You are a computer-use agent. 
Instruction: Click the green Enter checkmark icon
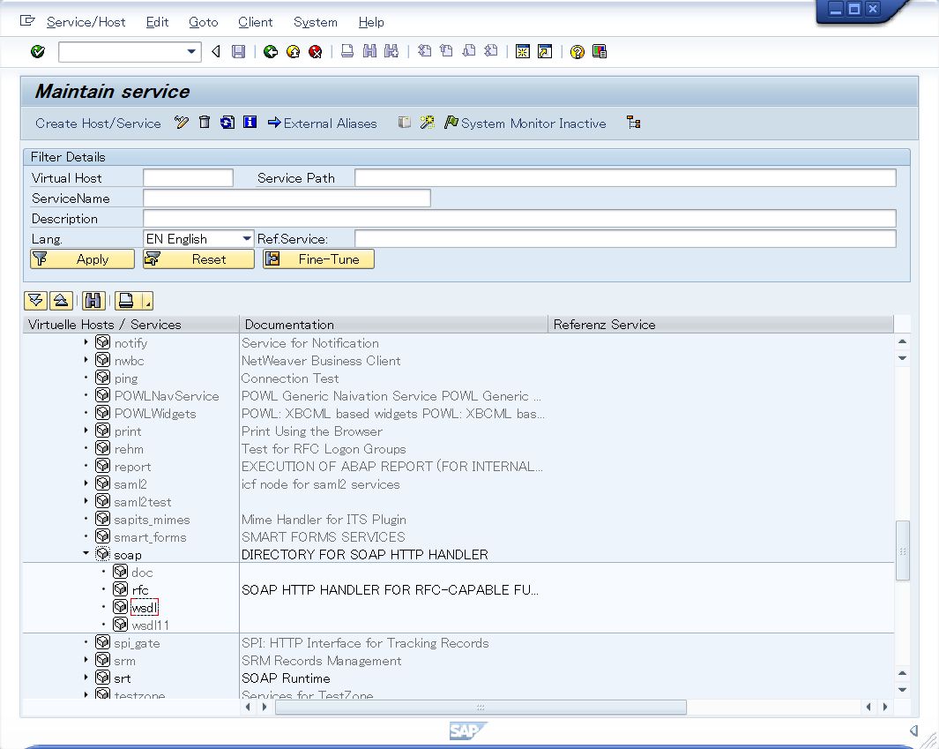(37, 52)
